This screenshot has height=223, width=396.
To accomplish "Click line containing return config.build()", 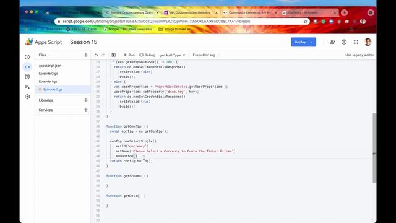I will tap(131, 161).
